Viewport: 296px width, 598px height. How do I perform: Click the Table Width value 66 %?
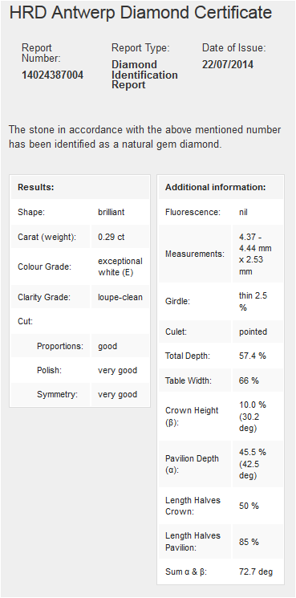(249, 380)
